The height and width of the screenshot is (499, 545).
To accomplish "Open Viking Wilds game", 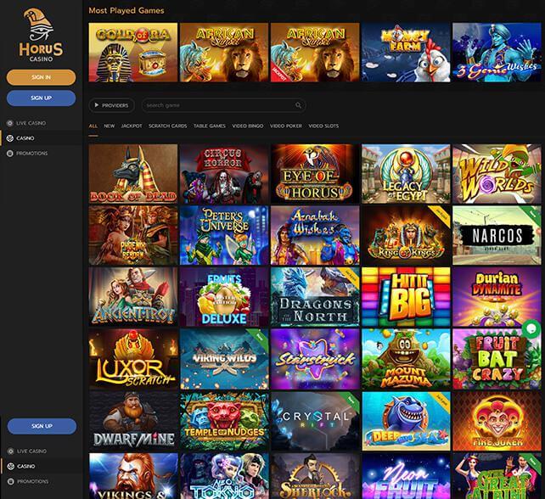I will [x=224, y=359].
